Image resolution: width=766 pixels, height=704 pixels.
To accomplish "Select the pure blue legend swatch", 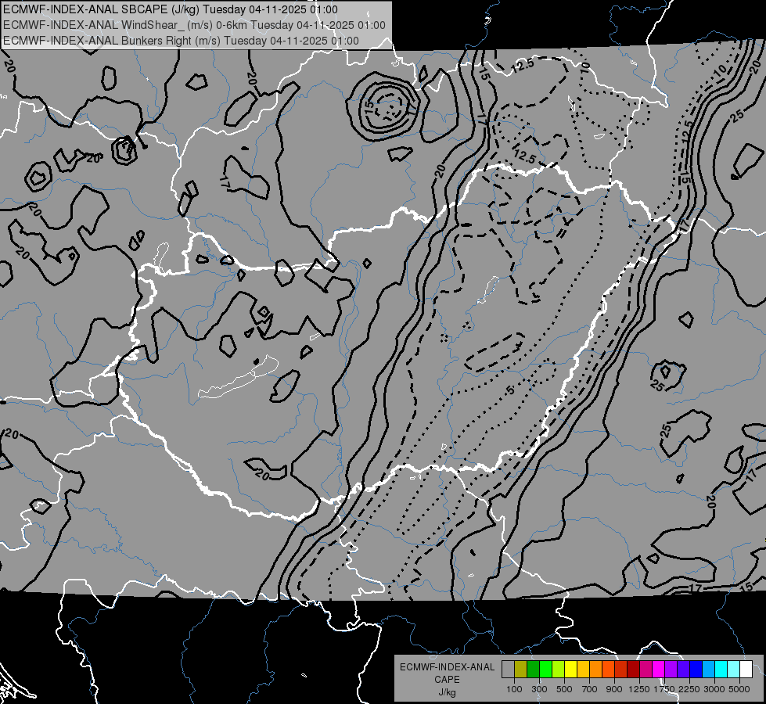I will (x=696, y=669).
